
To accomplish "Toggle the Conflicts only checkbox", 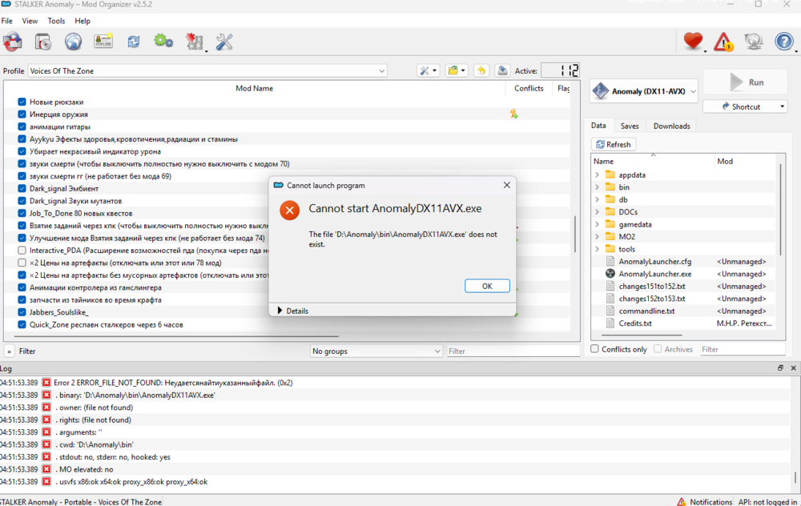I will click(594, 349).
